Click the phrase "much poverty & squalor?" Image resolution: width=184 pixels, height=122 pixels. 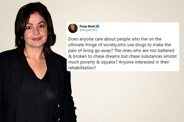click(93, 62)
